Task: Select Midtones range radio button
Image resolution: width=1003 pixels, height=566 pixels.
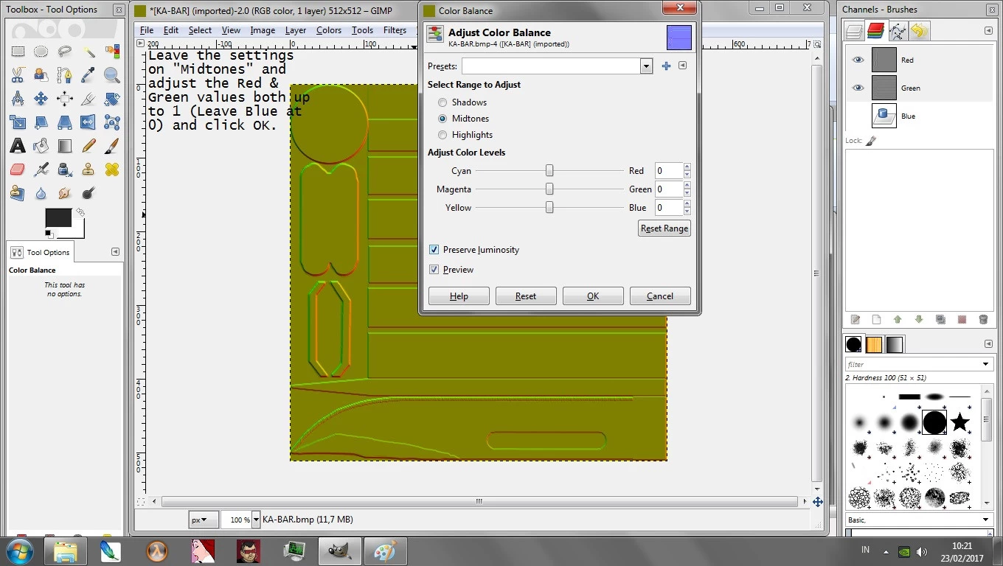Action: (x=442, y=119)
